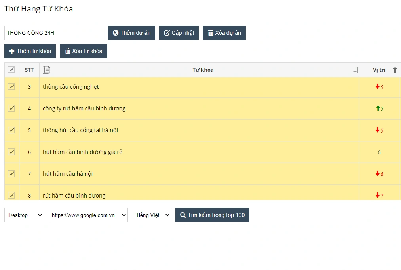Open the google.com.vn search engine dropdown
401x270 pixels.
pos(88,215)
